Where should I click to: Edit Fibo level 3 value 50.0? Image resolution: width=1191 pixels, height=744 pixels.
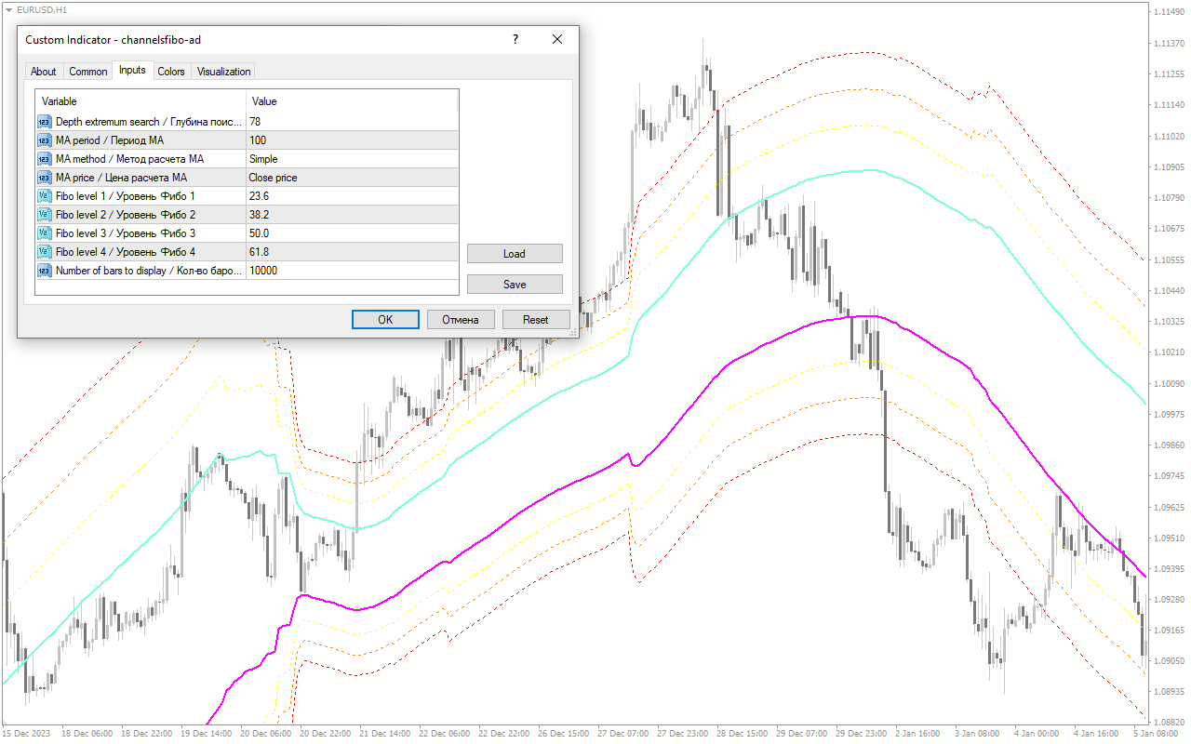(353, 233)
